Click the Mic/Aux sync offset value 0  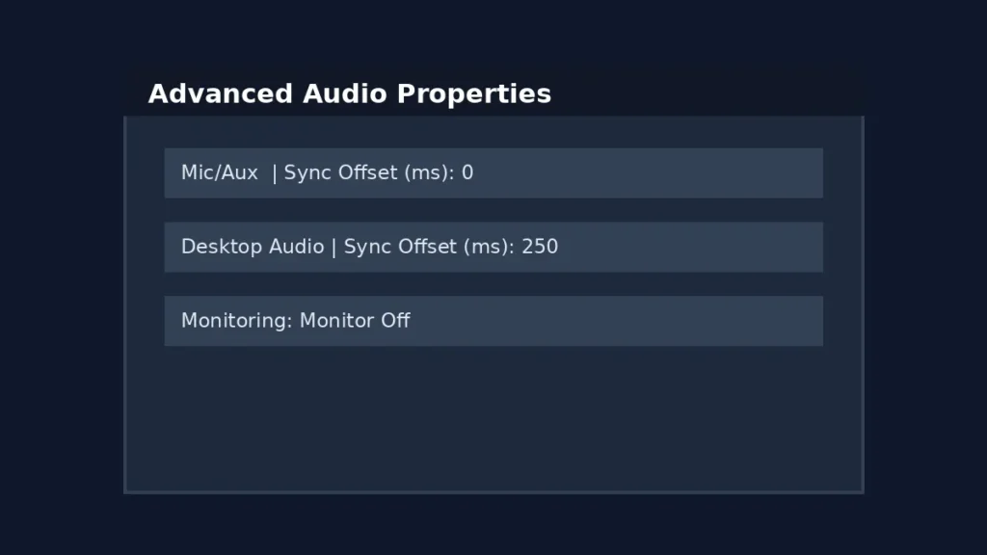tap(468, 172)
